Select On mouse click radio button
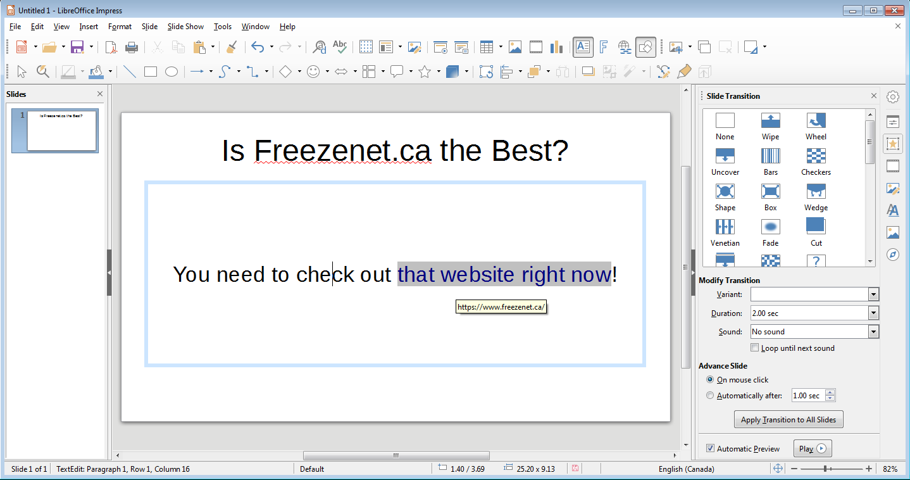The width and height of the screenshot is (910, 480). click(709, 380)
